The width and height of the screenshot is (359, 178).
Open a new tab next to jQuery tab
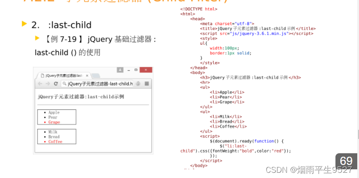pos(96,76)
